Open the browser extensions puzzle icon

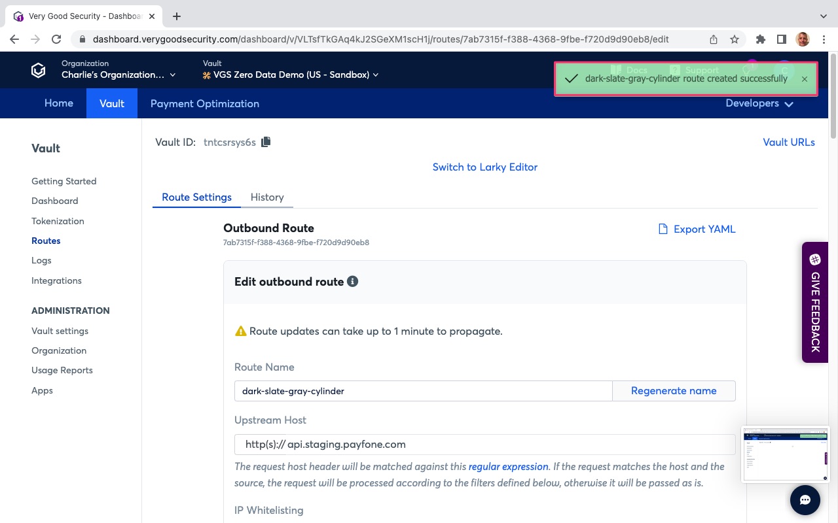point(760,39)
